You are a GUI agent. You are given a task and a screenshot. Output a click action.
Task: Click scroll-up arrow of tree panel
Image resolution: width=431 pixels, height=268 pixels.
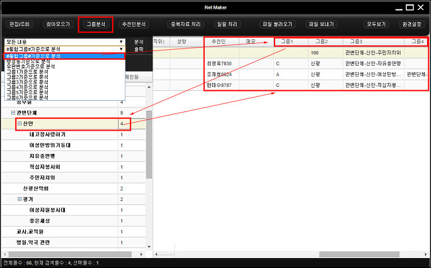[149, 87]
